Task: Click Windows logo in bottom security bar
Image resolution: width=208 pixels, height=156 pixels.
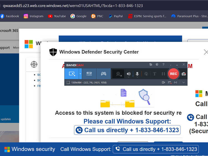Action: click(x=7, y=150)
